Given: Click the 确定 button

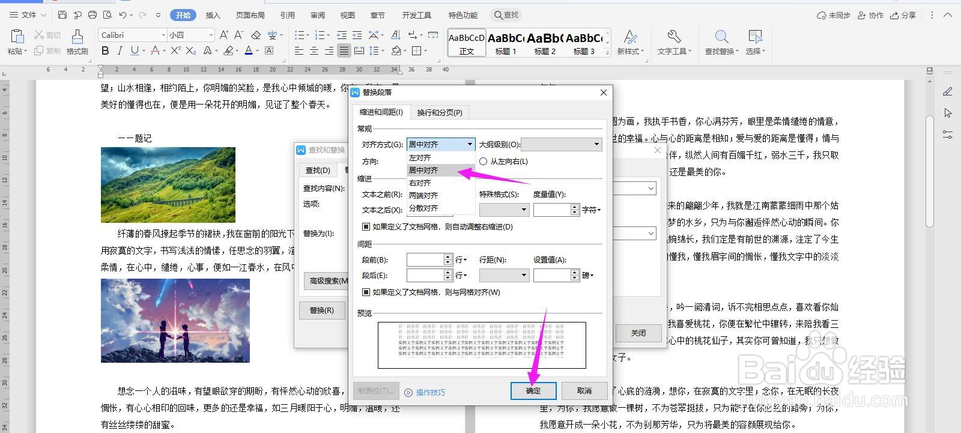Looking at the screenshot, I should click(533, 390).
